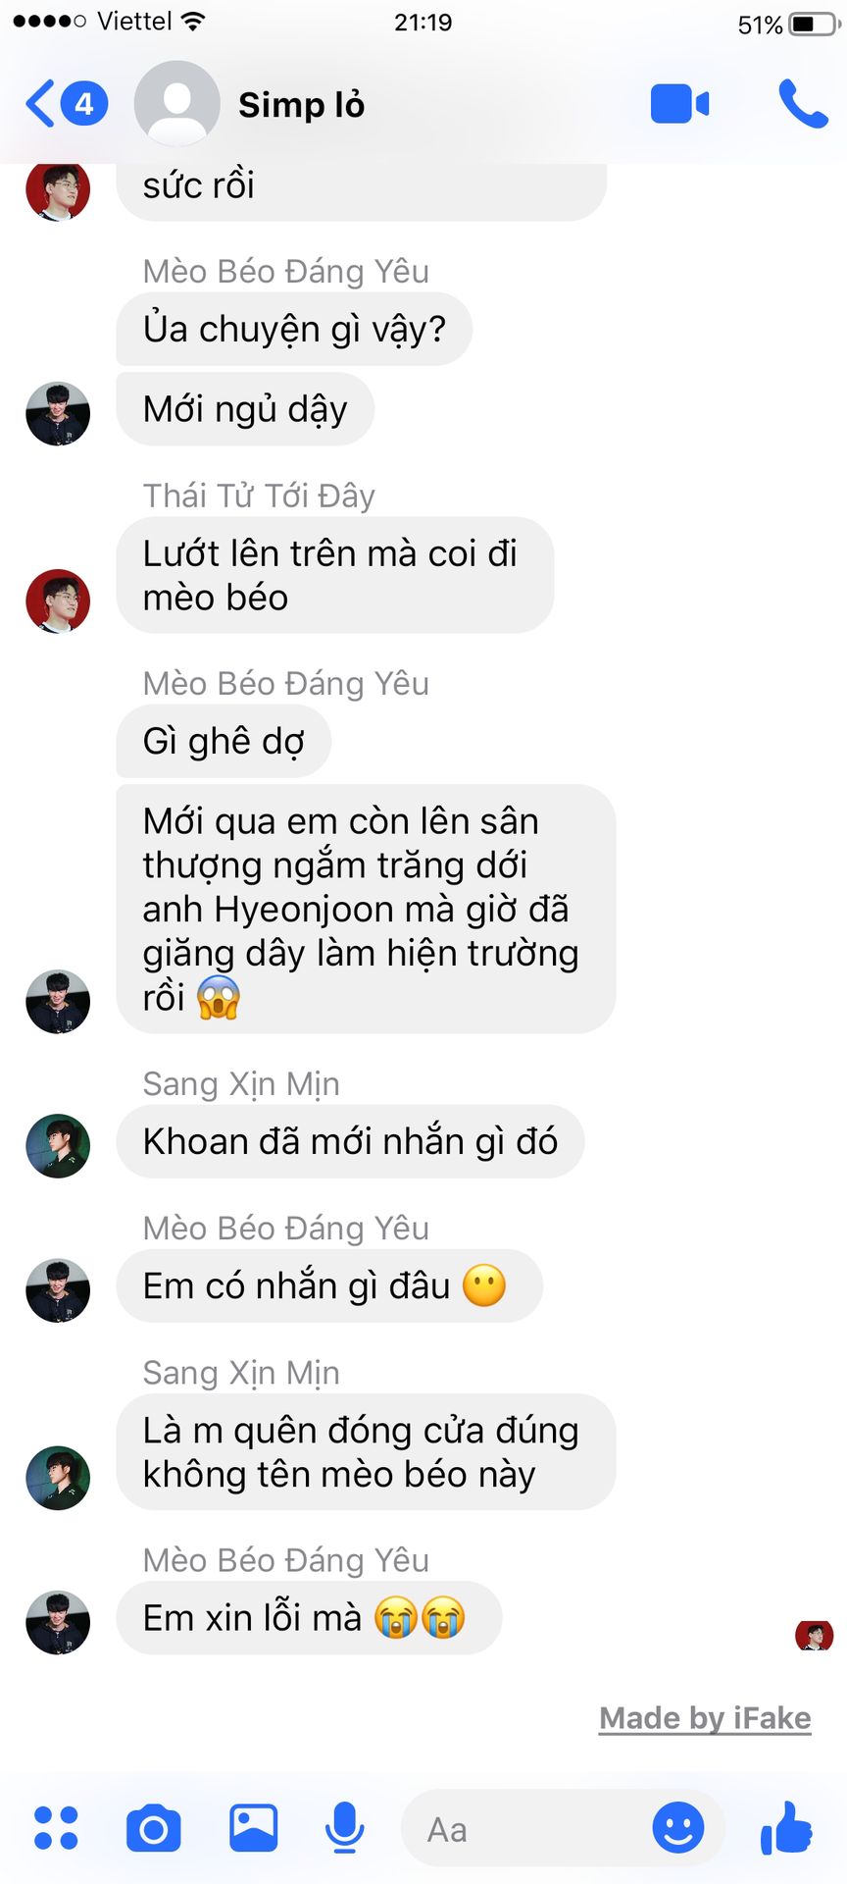Tap message 'Khoan đã mới nhắn gì đó'
The width and height of the screenshot is (847, 1884).
click(x=350, y=1141)
